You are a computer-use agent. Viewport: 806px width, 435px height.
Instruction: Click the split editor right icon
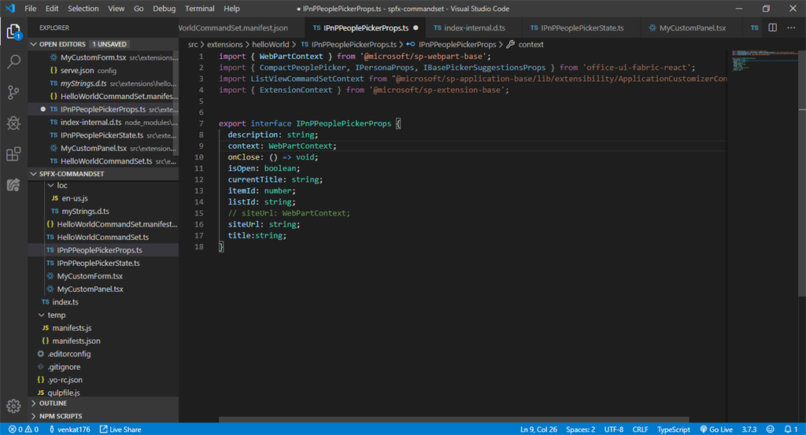773,28
